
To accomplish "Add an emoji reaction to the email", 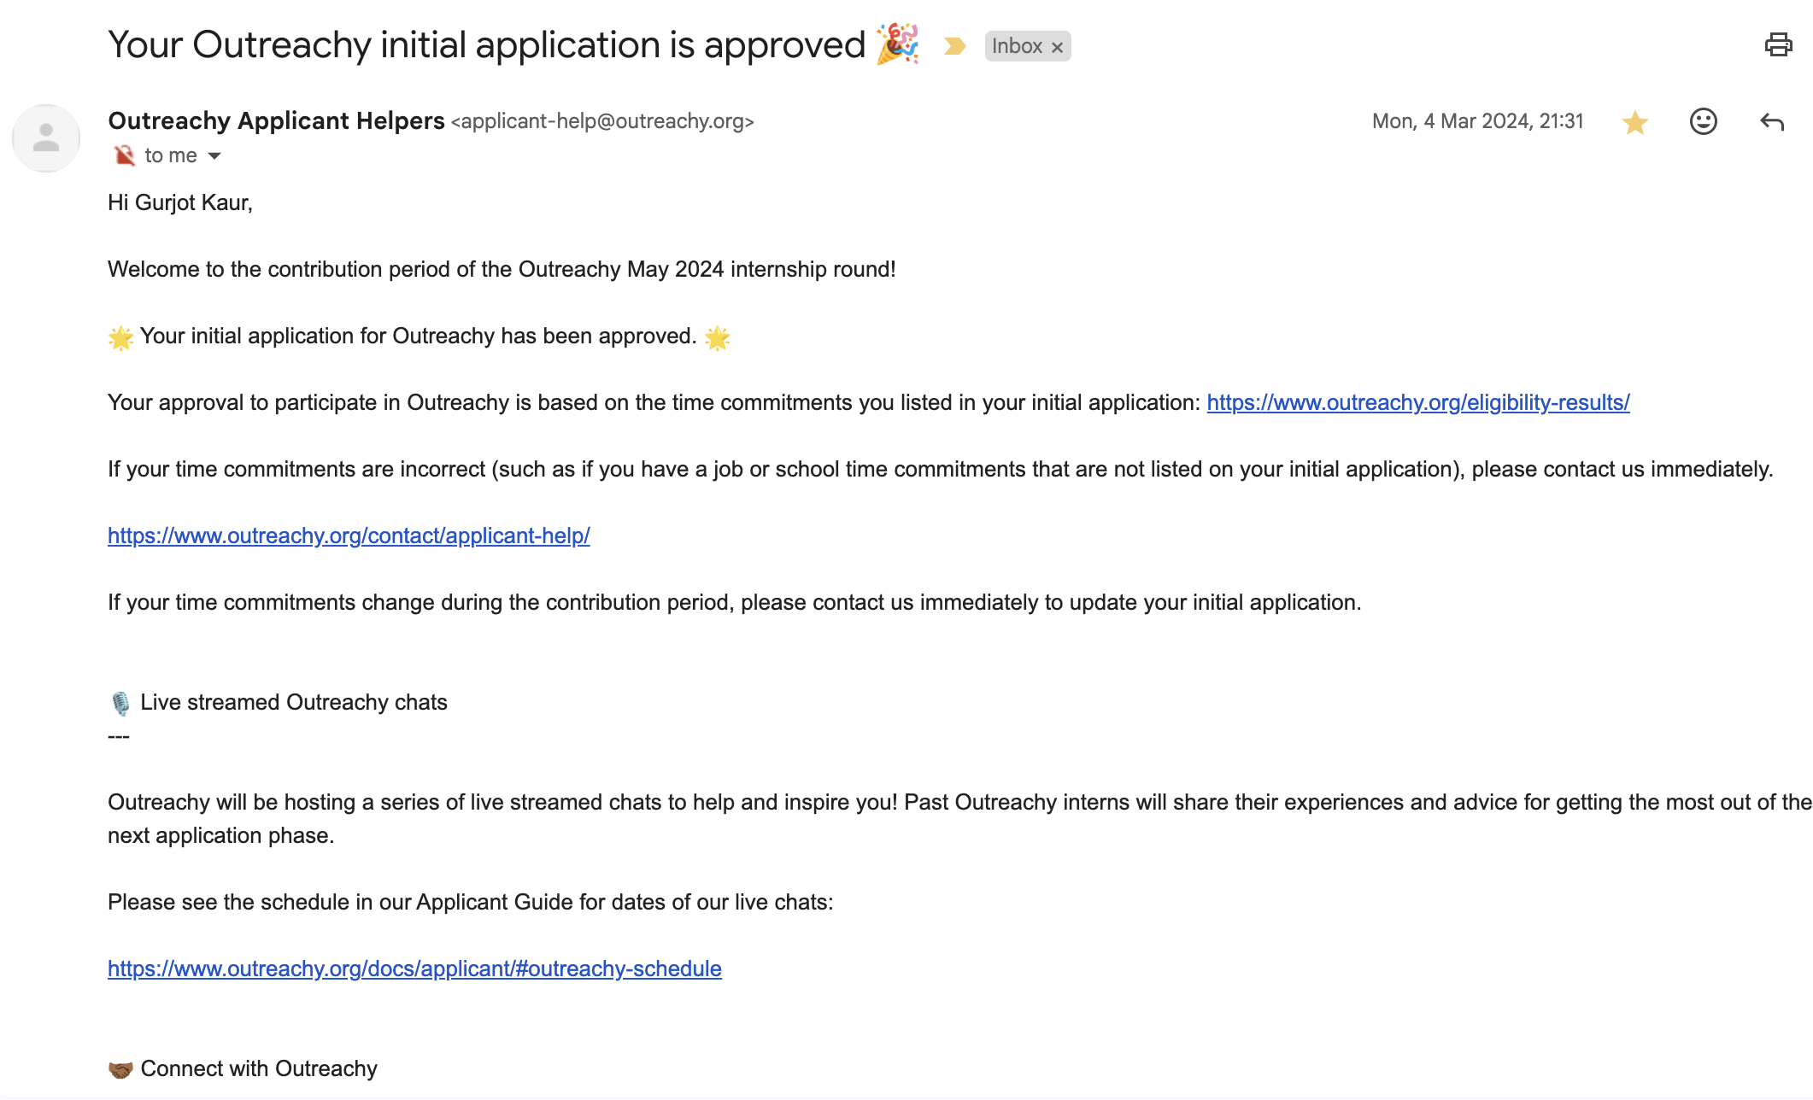I will click(1703, 121).
